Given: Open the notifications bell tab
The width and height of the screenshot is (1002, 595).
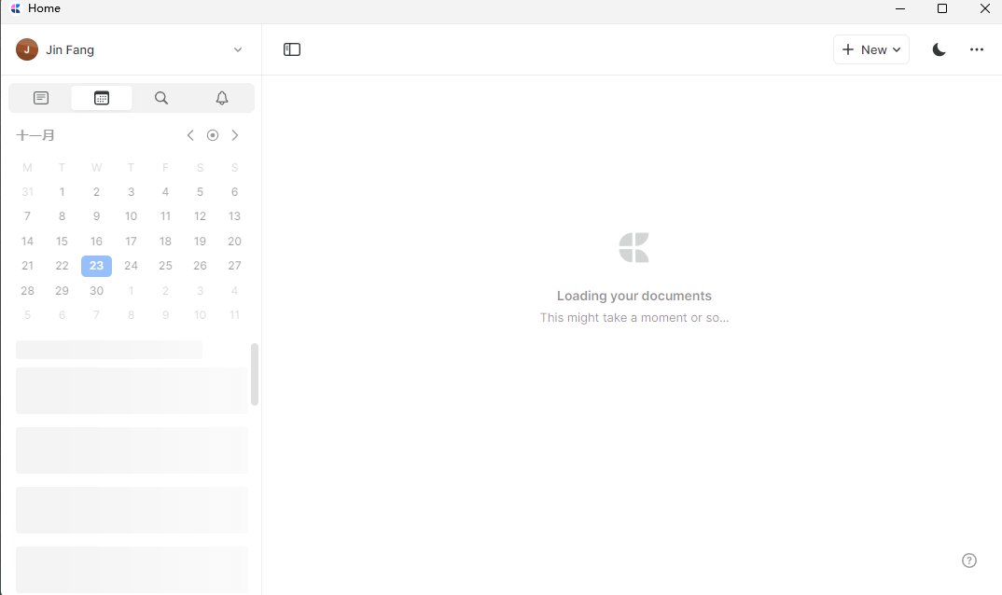Looking at the screenshot, I should coord(222,98).
